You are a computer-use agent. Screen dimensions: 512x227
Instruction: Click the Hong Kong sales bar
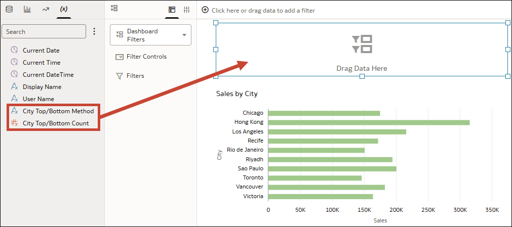369,122
